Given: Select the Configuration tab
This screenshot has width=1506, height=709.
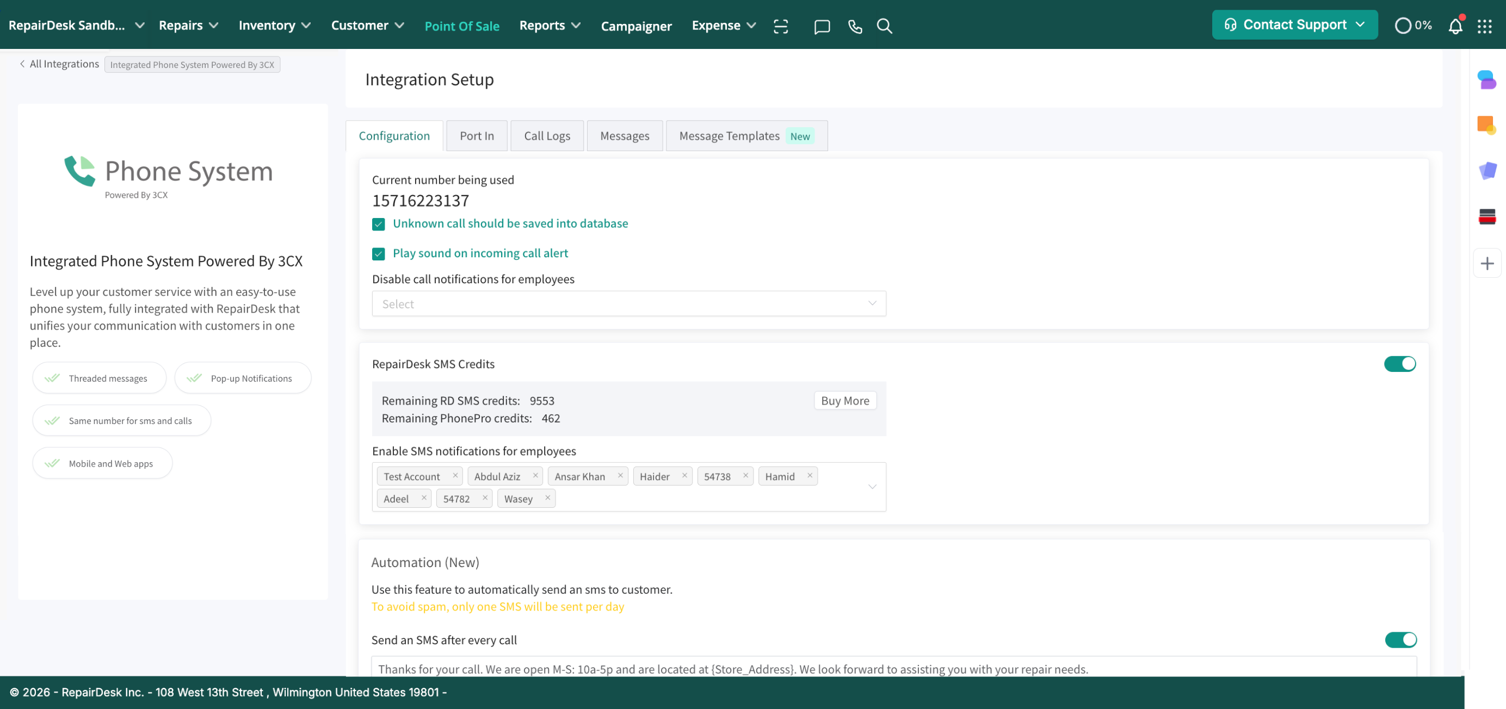Looking at the screenshot, I should (394, 136).
